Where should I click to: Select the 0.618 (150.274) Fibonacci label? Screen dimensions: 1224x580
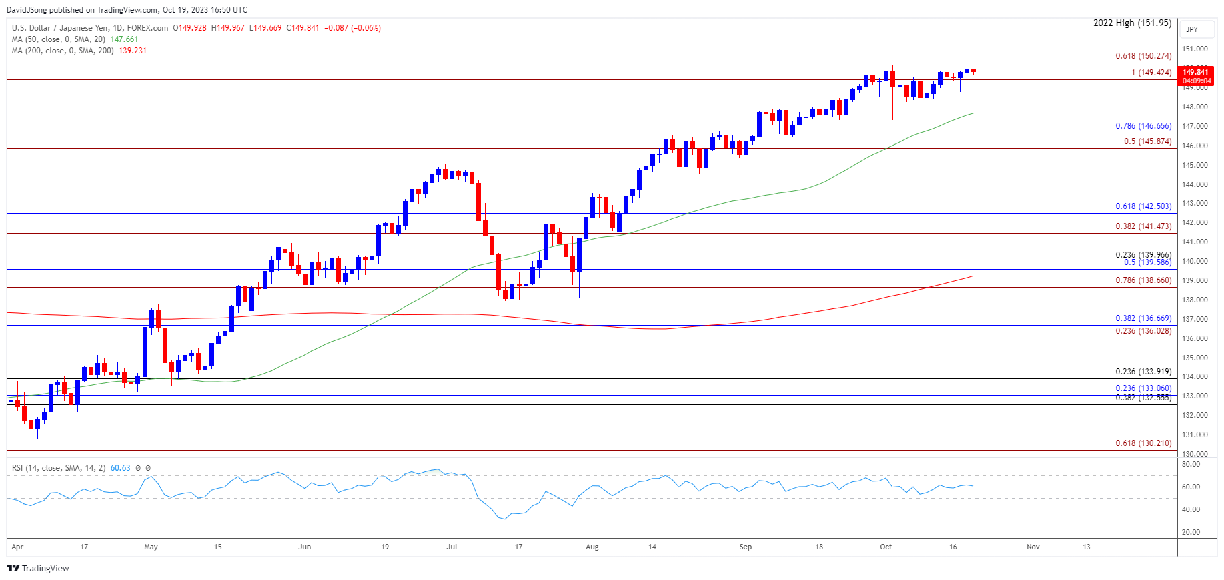pos(1143,56)
